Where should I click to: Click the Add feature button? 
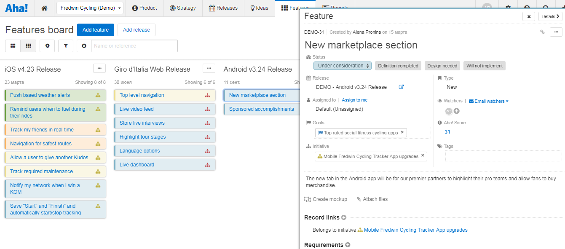click(96, 30)
